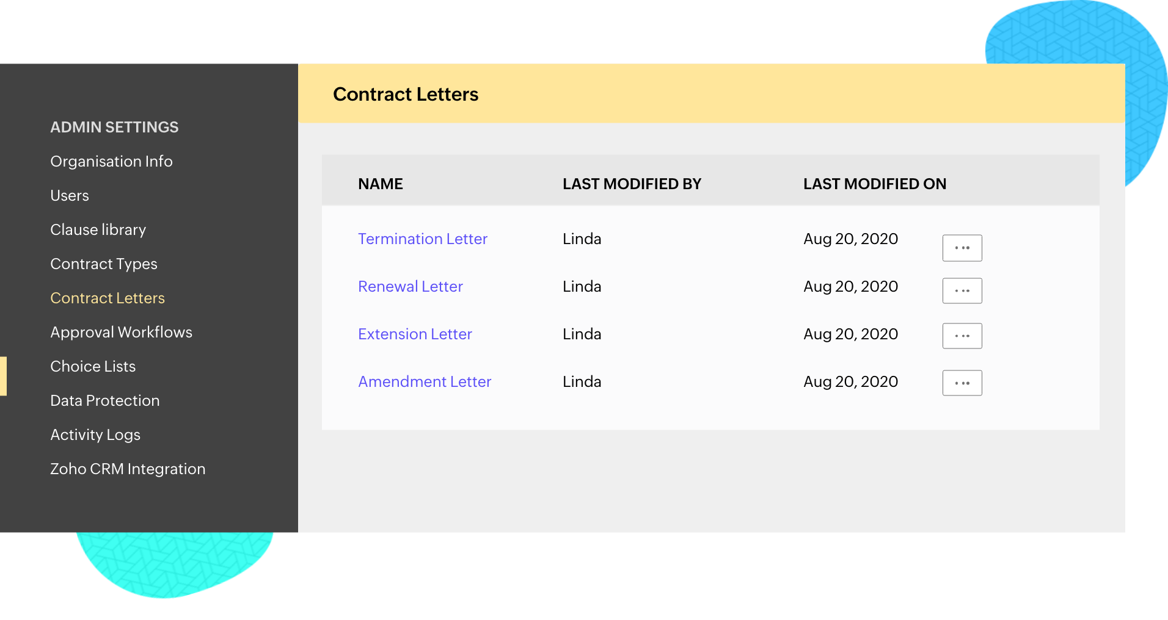View Activity Logs
1168x620 pixels.
point(95,435)
